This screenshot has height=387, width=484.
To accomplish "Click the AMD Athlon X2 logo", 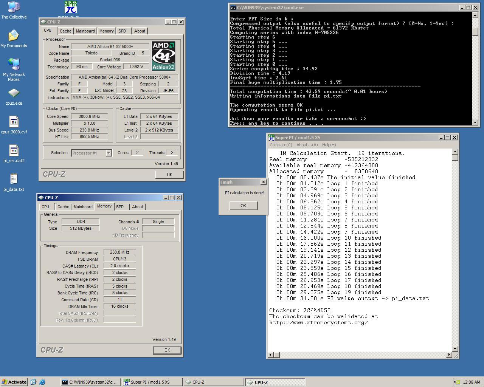I will click(x=163, y=56).
